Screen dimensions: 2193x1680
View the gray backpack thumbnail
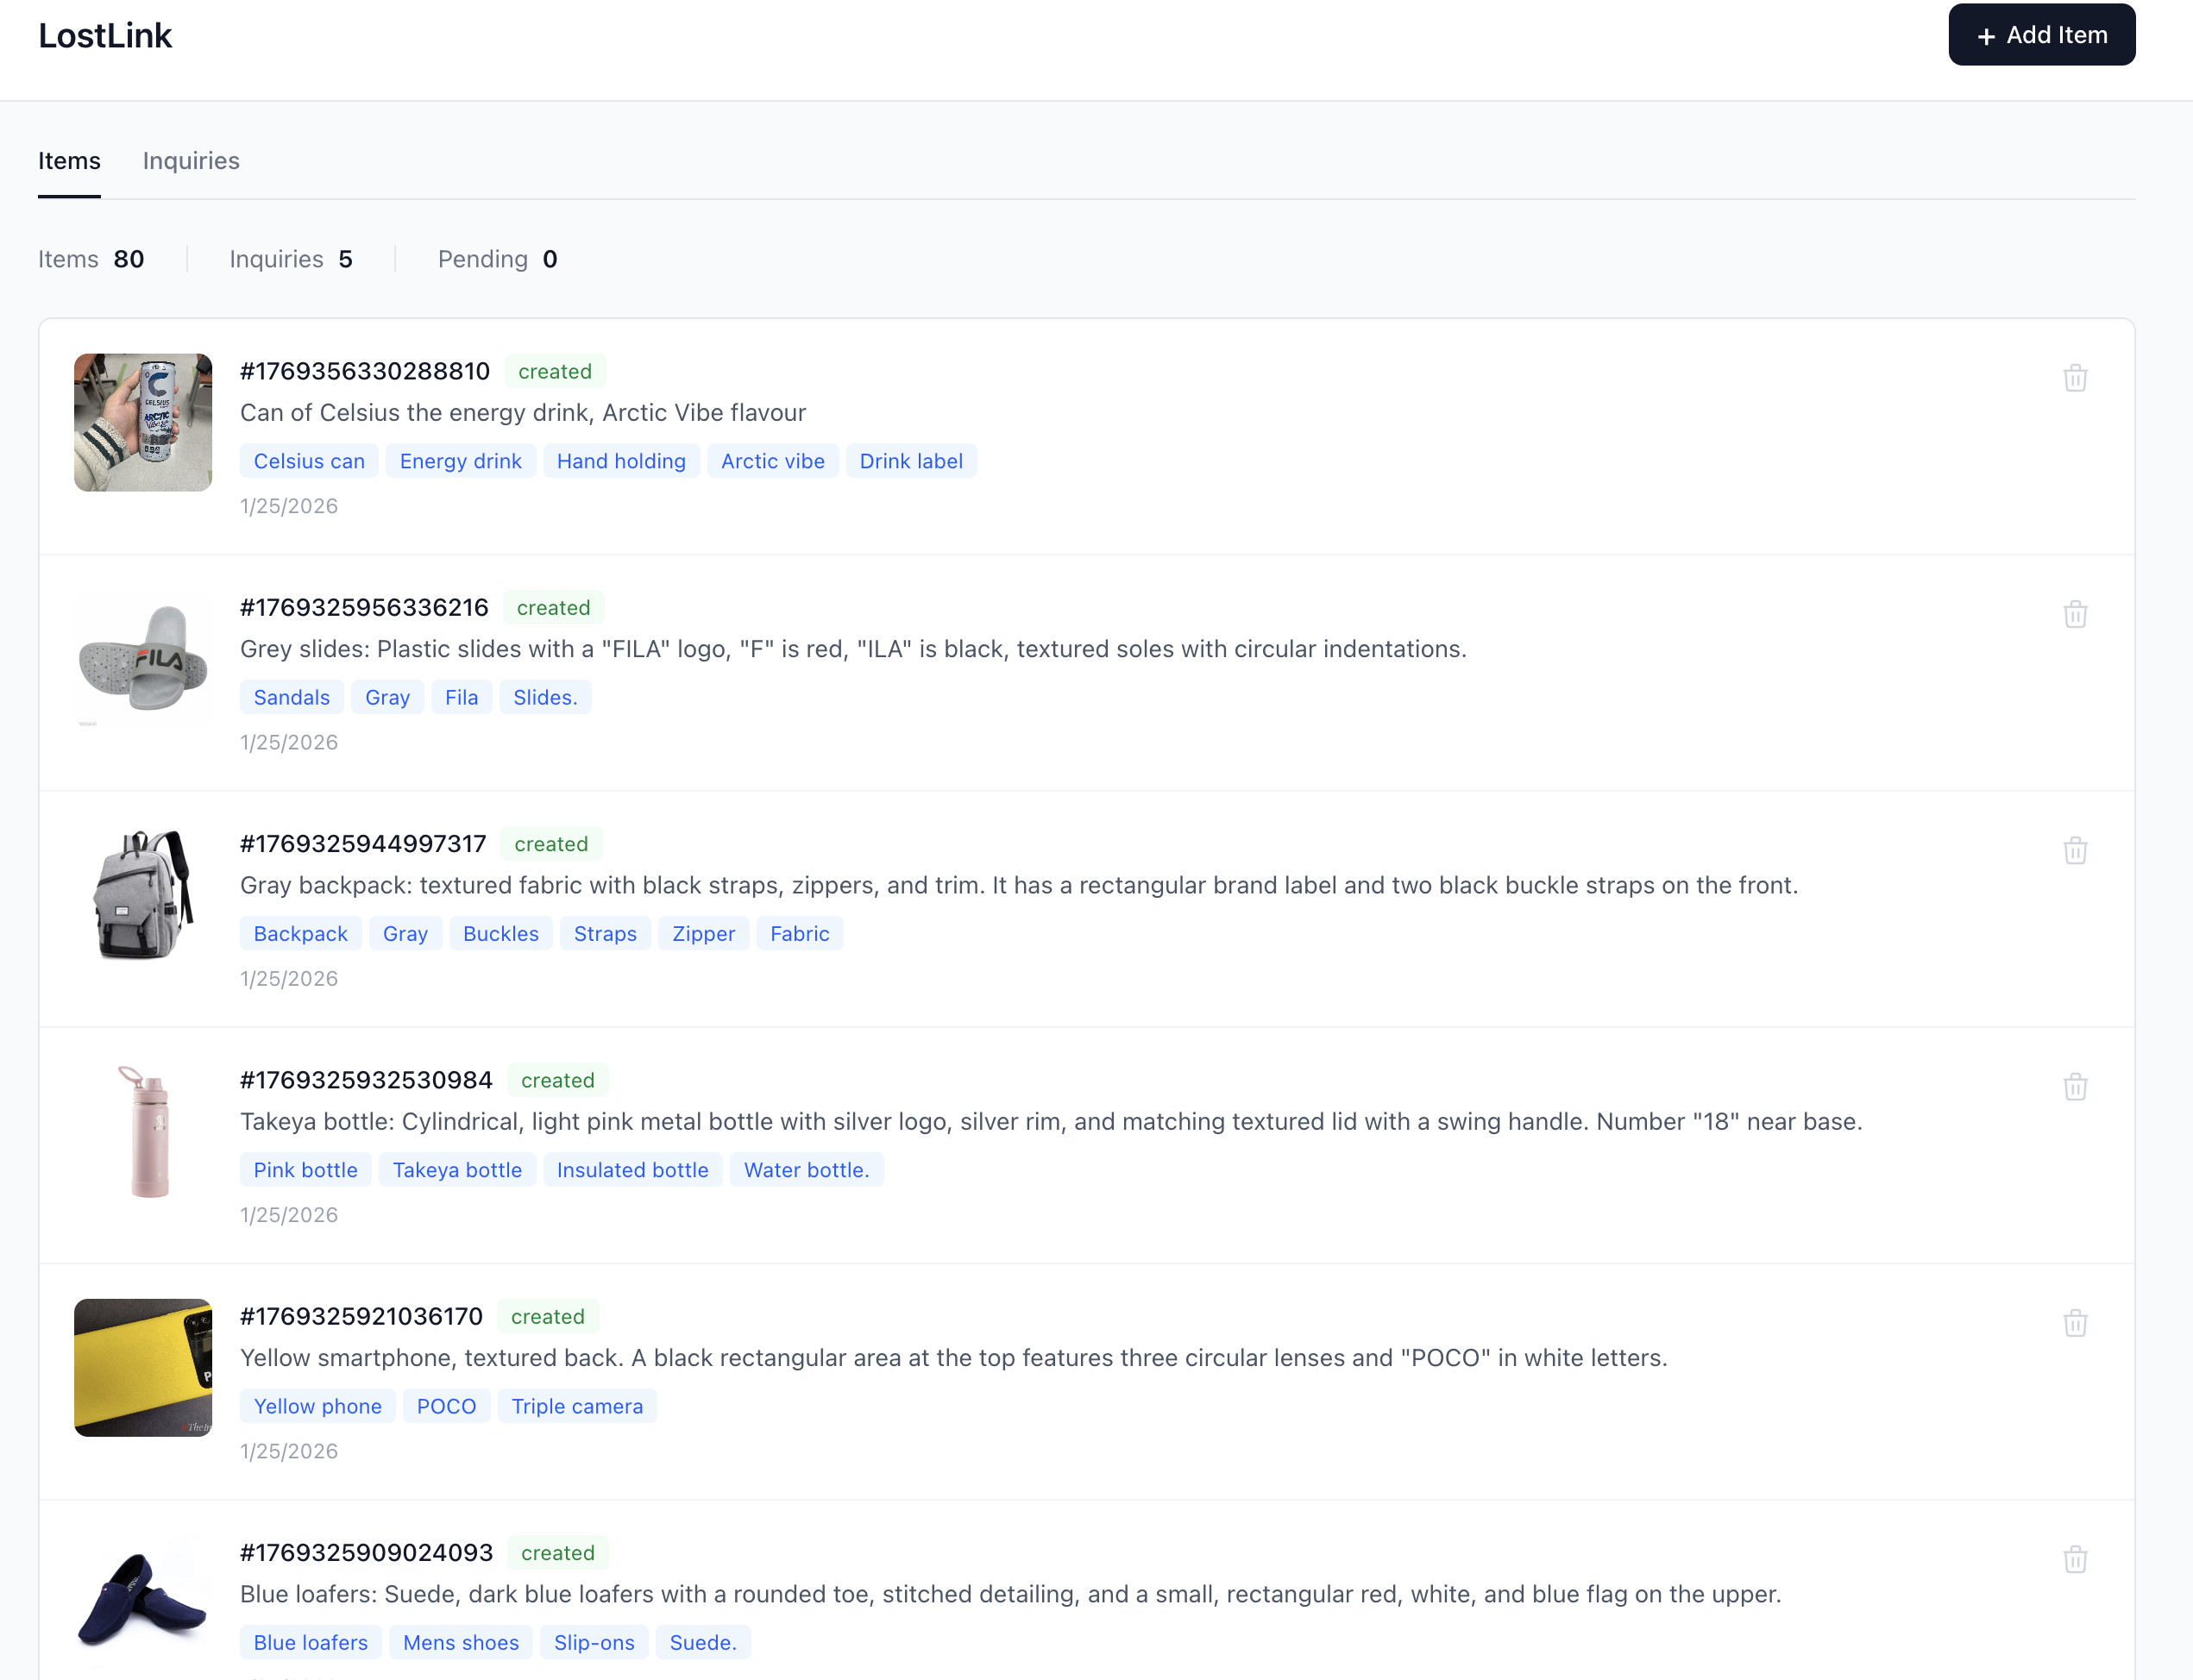[143, 895]
